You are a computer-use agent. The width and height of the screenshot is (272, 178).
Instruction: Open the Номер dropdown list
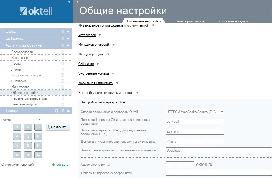click(x=40, y=119)
